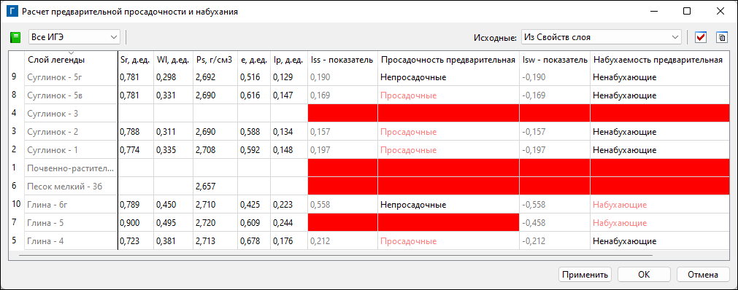This screenshot has width=738, height=290.
Task: Click the Iss value 0,197
Action: tap(320, 150)
